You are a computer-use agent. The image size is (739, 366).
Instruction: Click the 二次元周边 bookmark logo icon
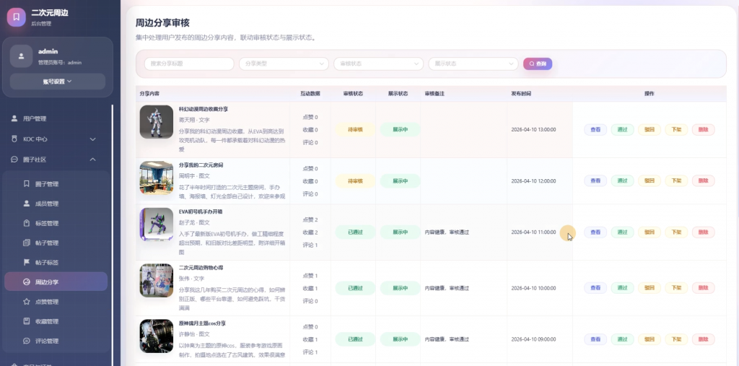[17, 17]
